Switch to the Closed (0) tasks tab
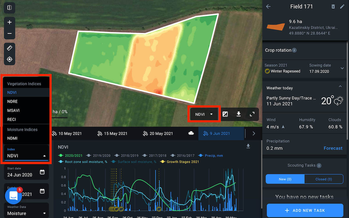The height and width of the screenshot is (218, 349). tap(323, 179)
